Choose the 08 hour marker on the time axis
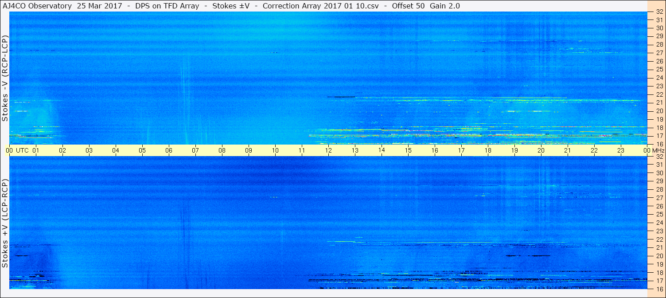The width and height of the screenshot is (666, 298). tap(222, 150)
